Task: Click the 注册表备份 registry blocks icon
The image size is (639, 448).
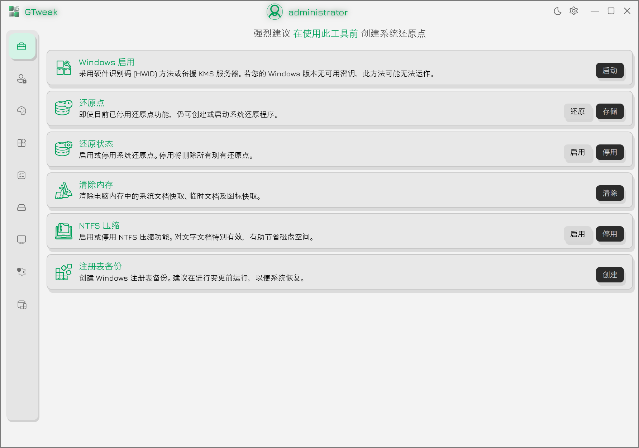Action: click(x=64, y=272)
